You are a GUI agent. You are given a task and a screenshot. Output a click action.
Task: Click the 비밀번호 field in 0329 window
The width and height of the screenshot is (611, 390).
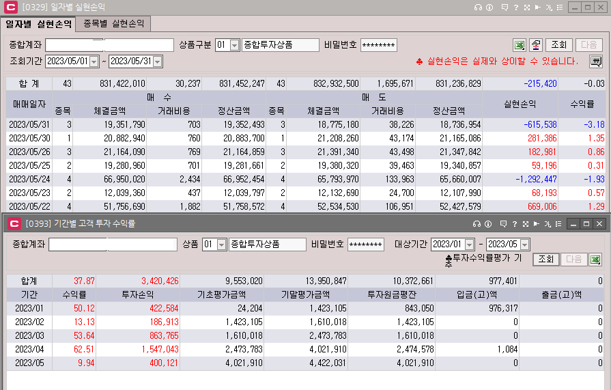click(x=379, y=45)
